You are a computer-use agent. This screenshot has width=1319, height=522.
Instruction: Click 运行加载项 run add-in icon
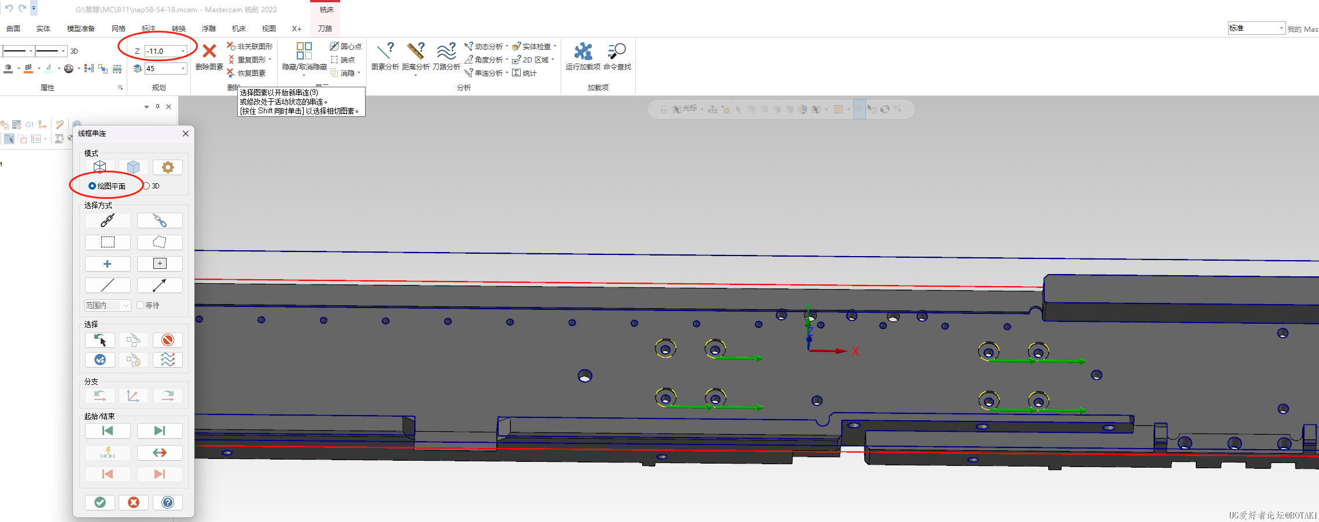coord(583,57)
